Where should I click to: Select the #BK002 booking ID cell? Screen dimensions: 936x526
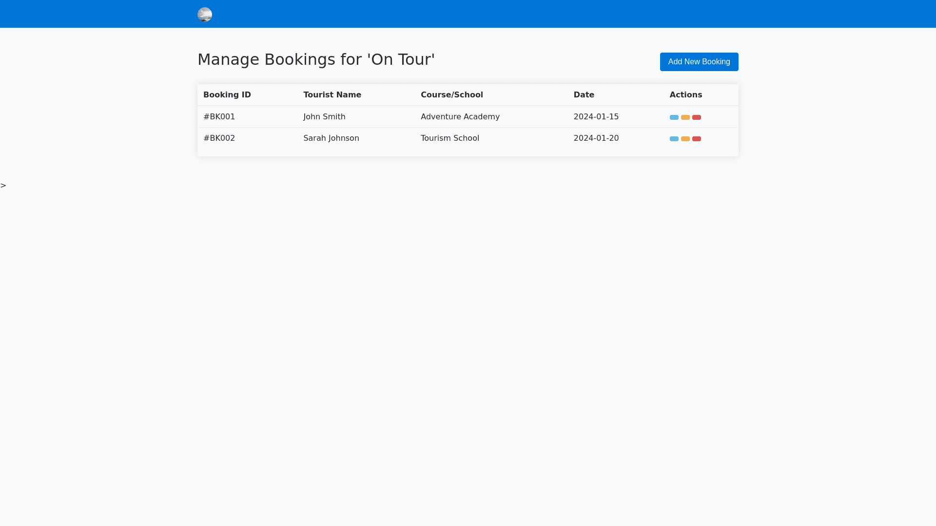[219, 138]
